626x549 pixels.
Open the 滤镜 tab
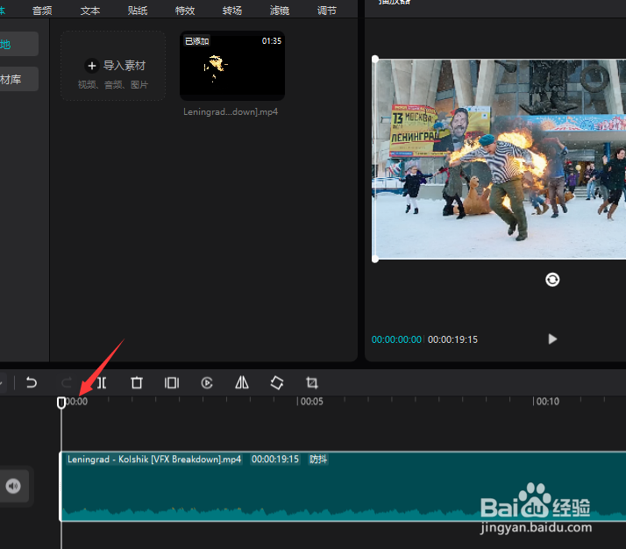(x=280, y=11)
